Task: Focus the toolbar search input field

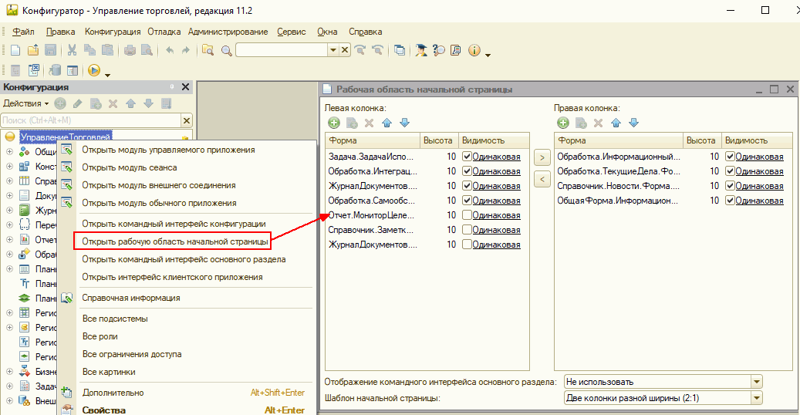Action: coord(282,49)
